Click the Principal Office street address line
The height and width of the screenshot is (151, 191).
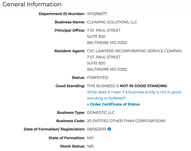click(x=104, y=31)
